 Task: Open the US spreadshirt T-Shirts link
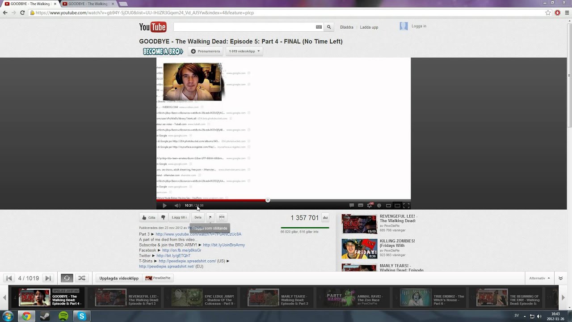coord(187,261)
